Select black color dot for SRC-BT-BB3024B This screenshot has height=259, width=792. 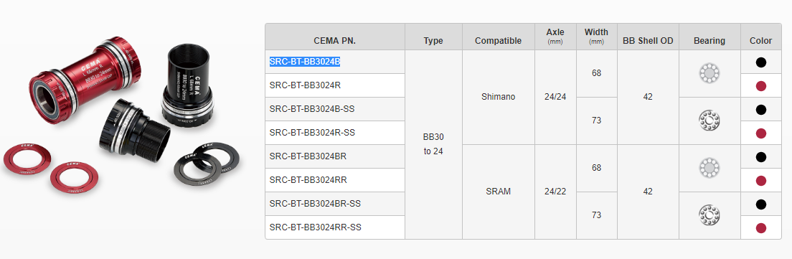(760, 62)
